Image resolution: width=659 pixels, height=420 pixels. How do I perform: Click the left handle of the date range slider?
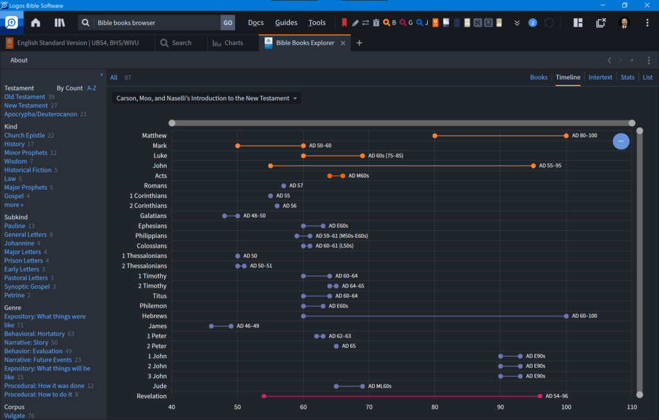(x=172, y=123)
